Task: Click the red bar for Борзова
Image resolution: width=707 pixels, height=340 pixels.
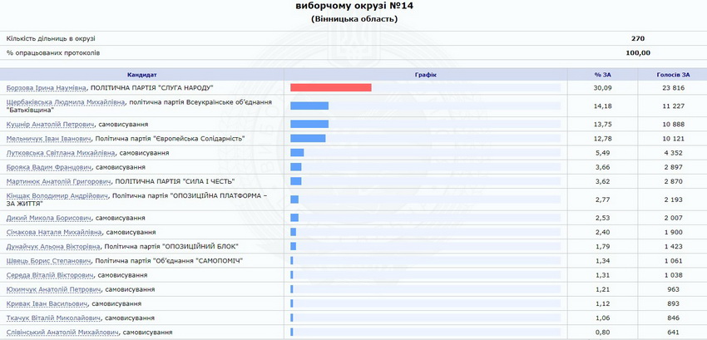Action: pyautogui.click(x=330, y=87)
